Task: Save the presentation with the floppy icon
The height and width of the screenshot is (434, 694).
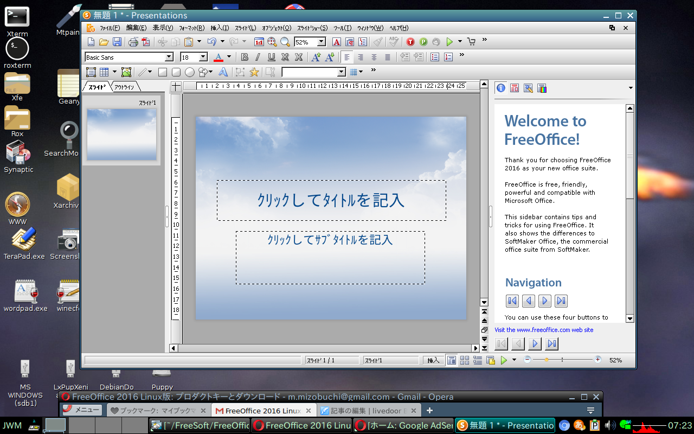Action: click(117, 42)
